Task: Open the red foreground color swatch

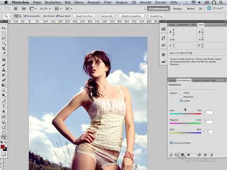Action: point(3,147)
